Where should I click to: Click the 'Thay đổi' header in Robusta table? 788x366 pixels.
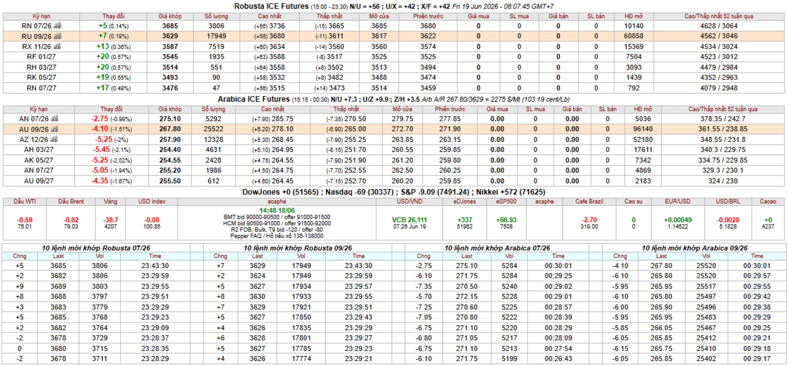pyautogui.click(x=113, y=16)
